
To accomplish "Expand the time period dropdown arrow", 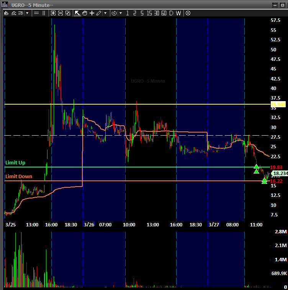I will tap(121, 13).
